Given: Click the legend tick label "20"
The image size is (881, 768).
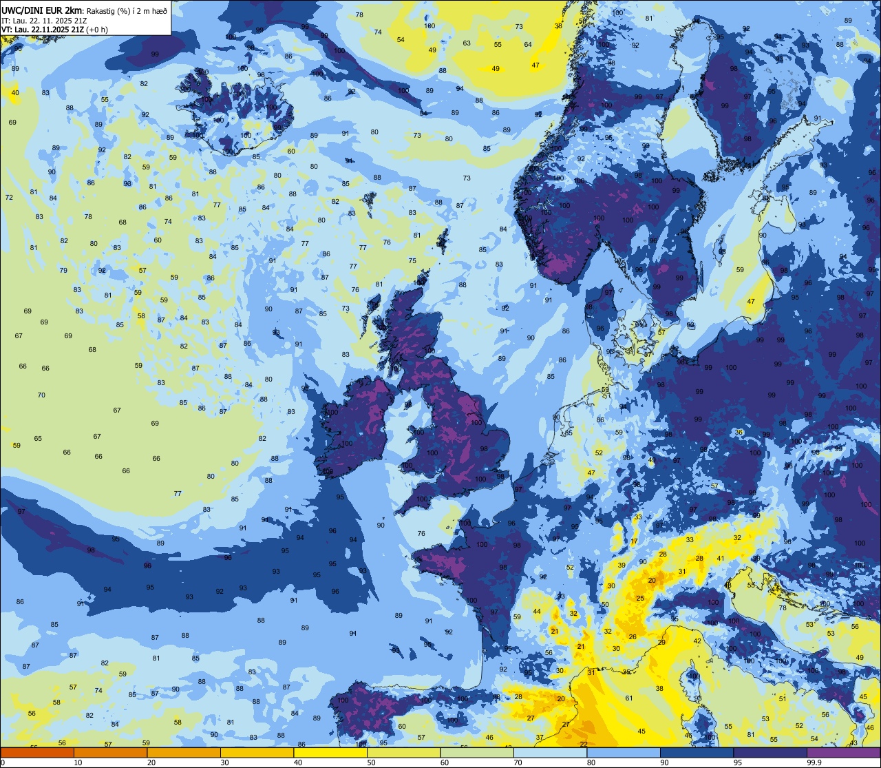Looking at the screenshot, I should 151,762.
